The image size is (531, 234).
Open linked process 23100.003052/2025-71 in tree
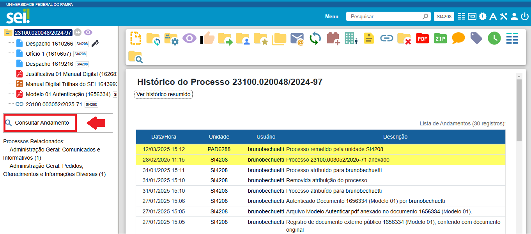[x=54, y=104]
